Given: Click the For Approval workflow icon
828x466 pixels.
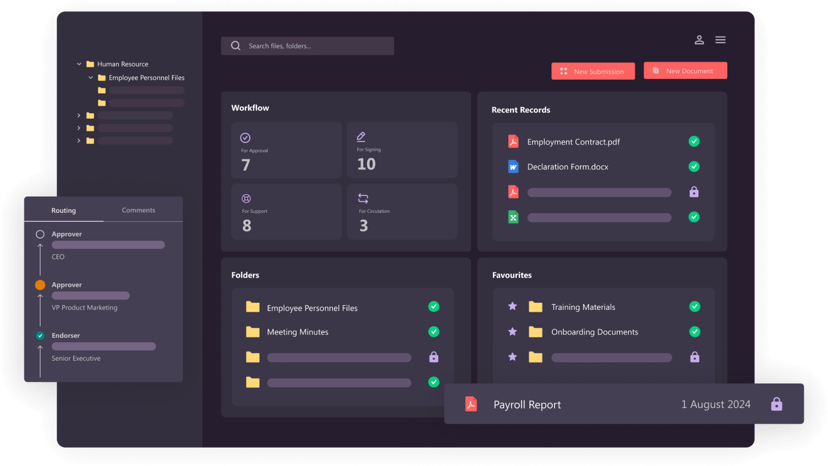Looking at the screenshot, I should click(245, 137).
